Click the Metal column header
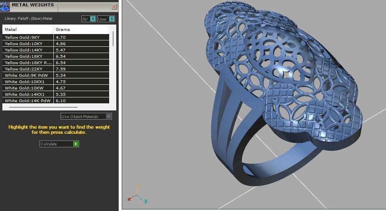Viewport: 386px width, 211px height. [28, 29]
